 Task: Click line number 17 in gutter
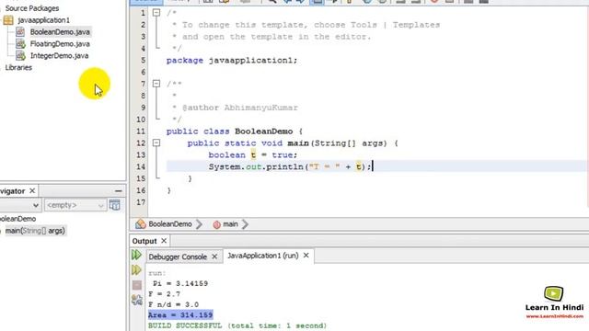click(141, 202)
